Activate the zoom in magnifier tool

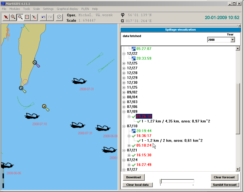pyautogui.click(x=13, y=17)
